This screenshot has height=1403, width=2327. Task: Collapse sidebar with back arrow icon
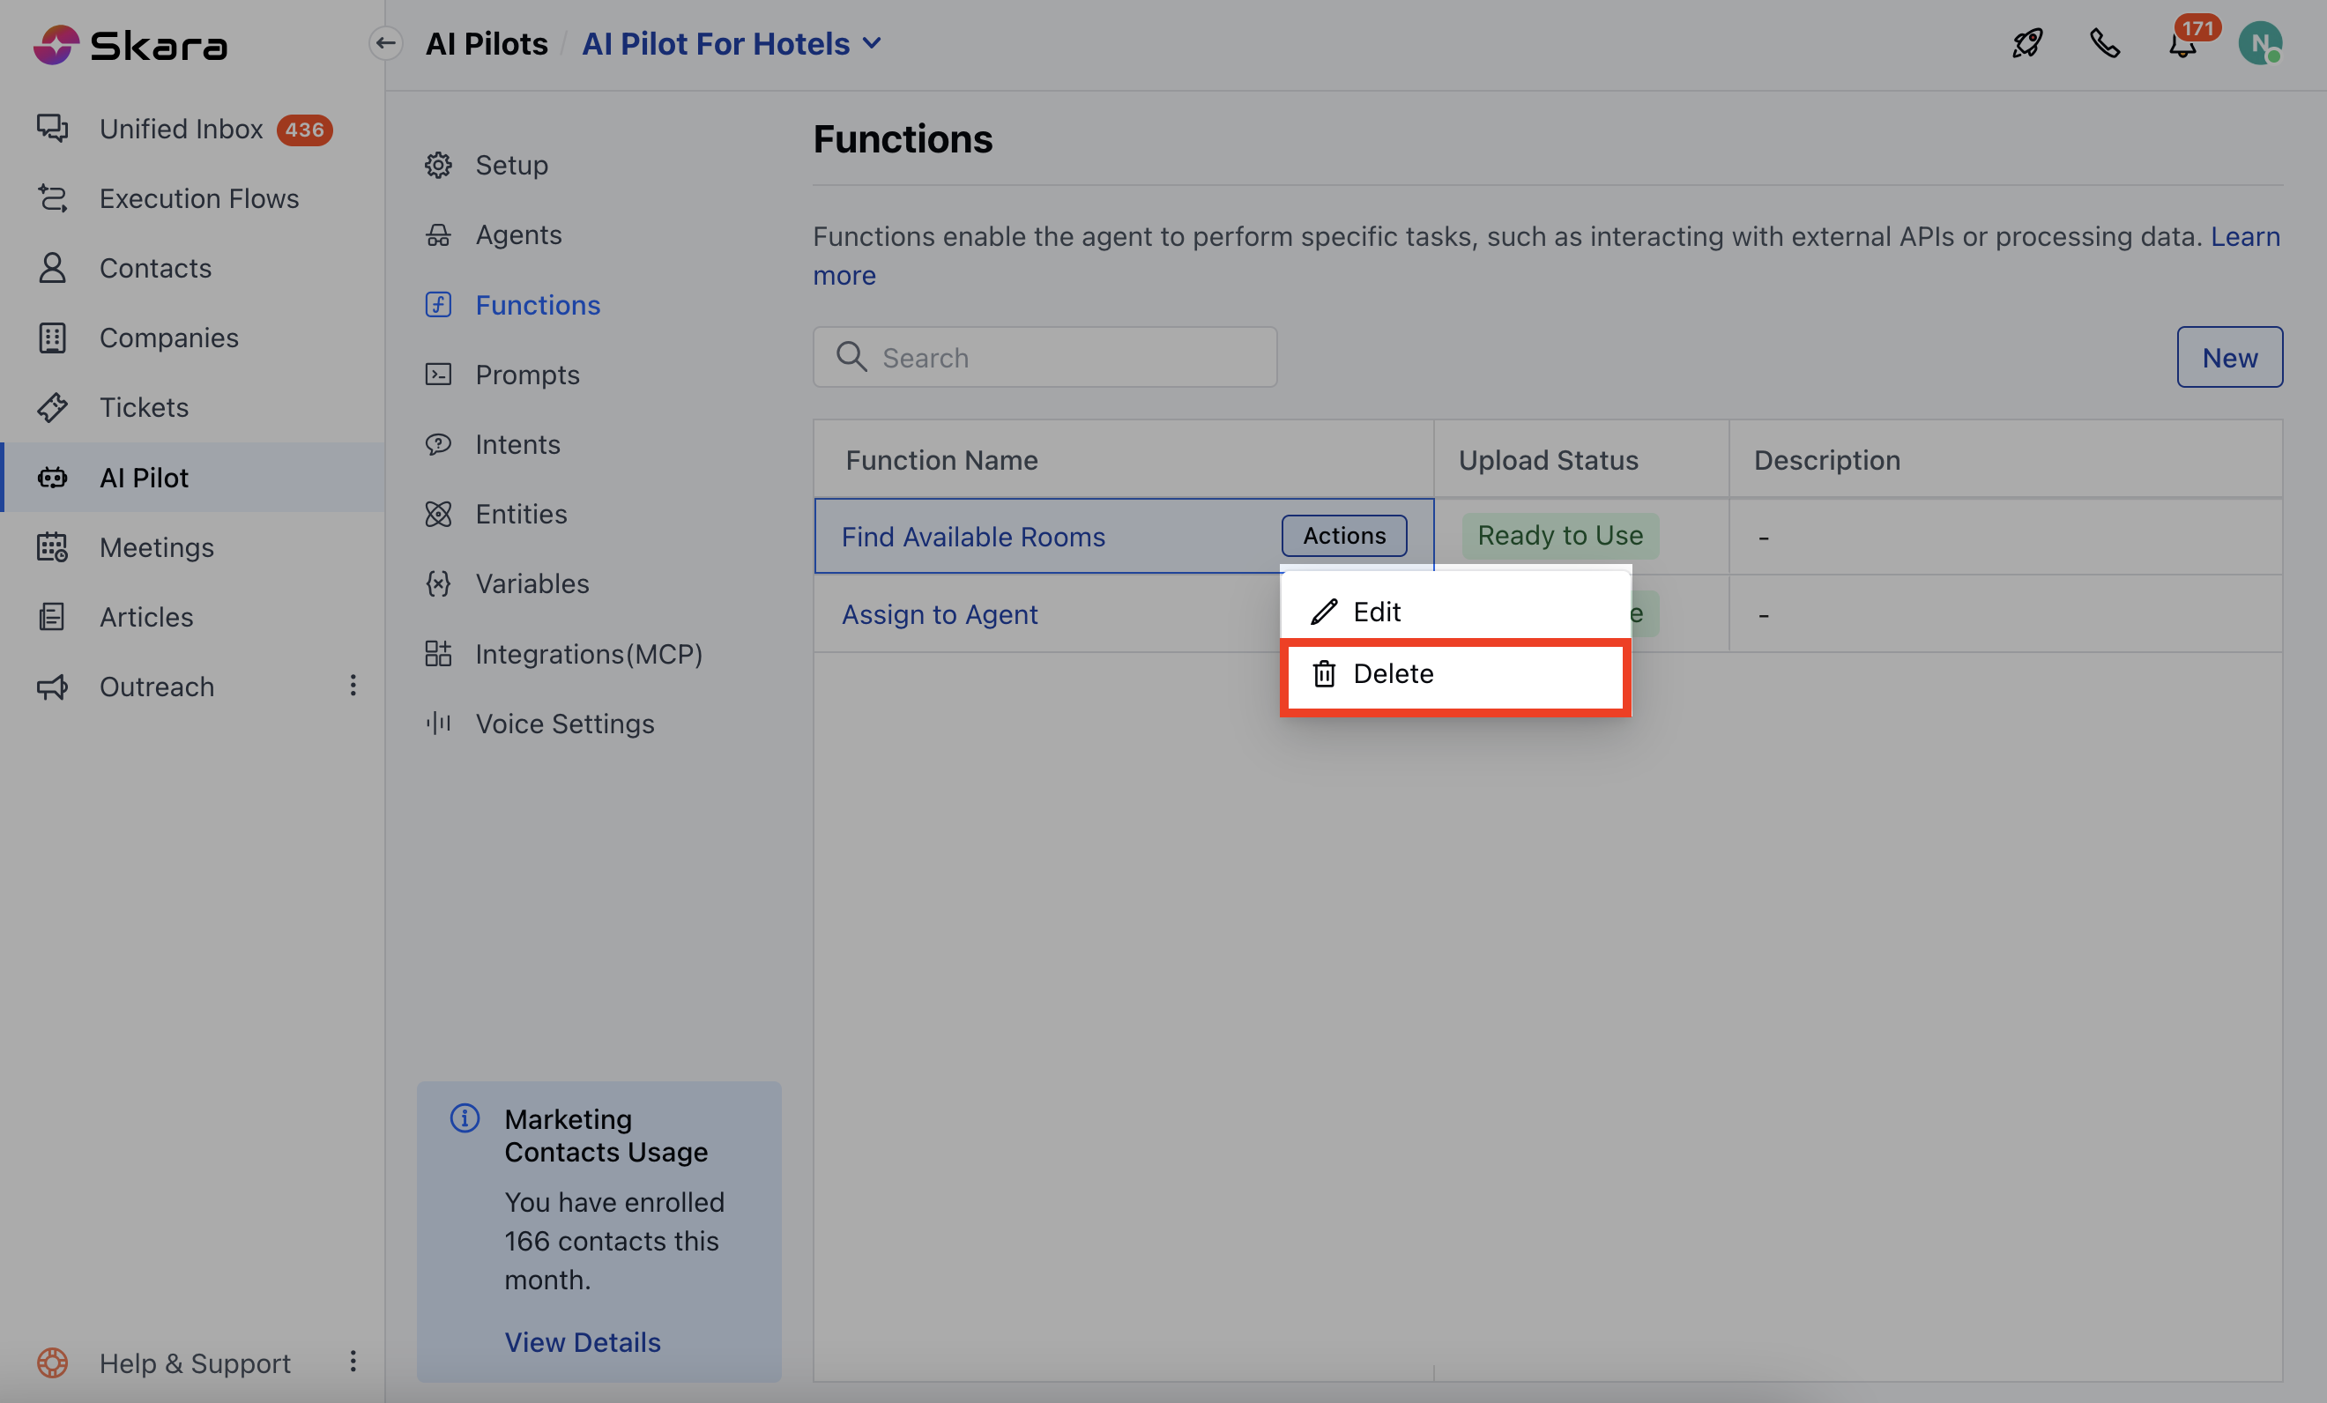pyautogui.click(x=385, y=43)
